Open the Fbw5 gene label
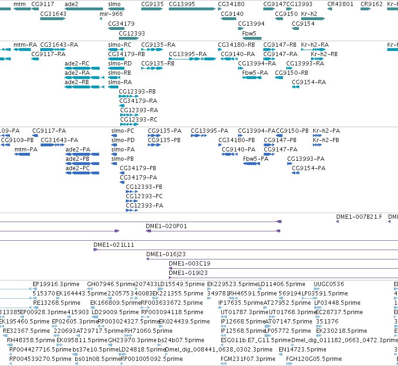 point(249,34)
